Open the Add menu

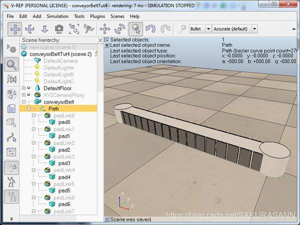(x=36, y=16)
